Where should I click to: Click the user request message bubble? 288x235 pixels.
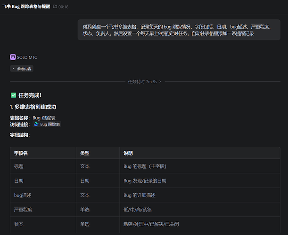click(179, 30)
